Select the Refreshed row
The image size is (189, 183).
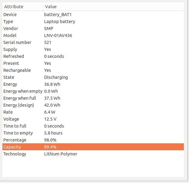93,56
